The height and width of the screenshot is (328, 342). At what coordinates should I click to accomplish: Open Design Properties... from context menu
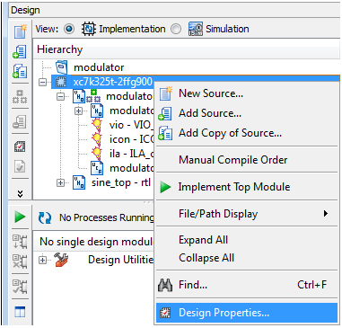[247, 313]
